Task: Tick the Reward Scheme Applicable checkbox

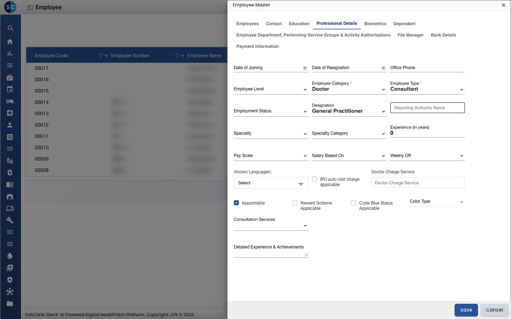Action: coord(295,203)
